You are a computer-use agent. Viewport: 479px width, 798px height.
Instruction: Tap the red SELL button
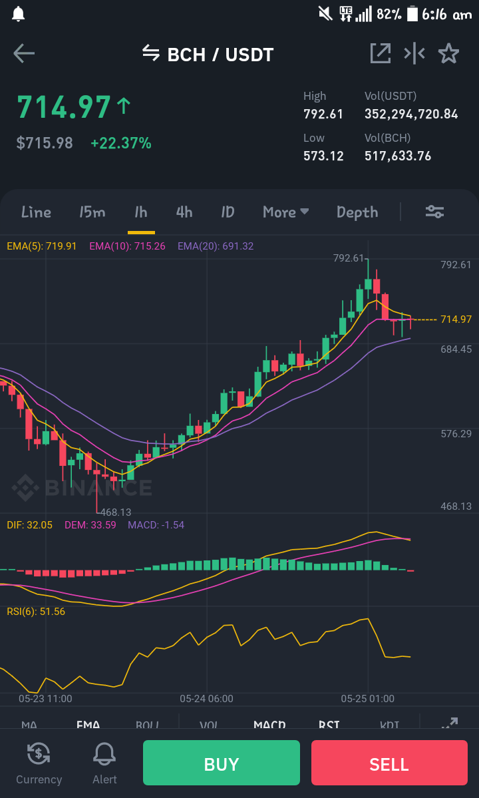(x=389, y=762)
